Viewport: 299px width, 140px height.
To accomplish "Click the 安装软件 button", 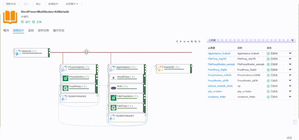I will (53, 4).
